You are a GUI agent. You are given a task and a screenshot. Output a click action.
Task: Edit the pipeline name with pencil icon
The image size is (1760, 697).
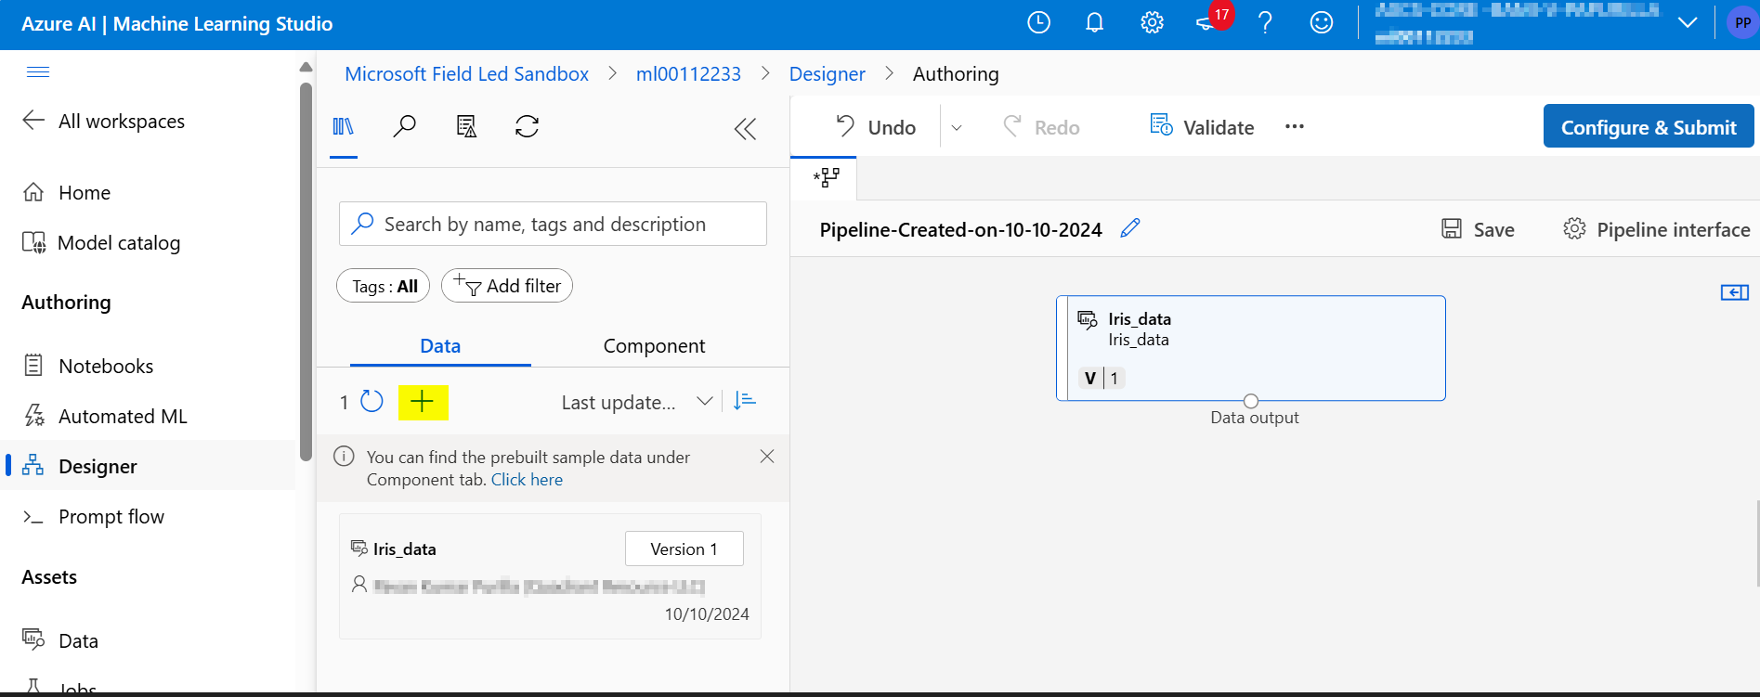tap(1130, 228)
